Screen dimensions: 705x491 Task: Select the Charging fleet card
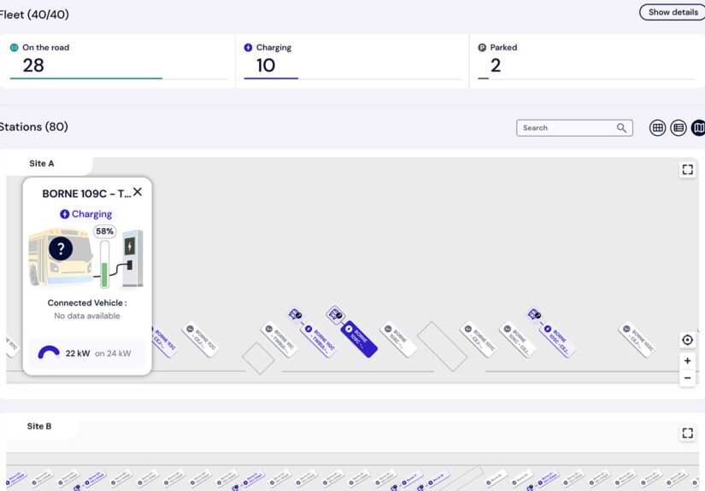[x=352, y=61]
